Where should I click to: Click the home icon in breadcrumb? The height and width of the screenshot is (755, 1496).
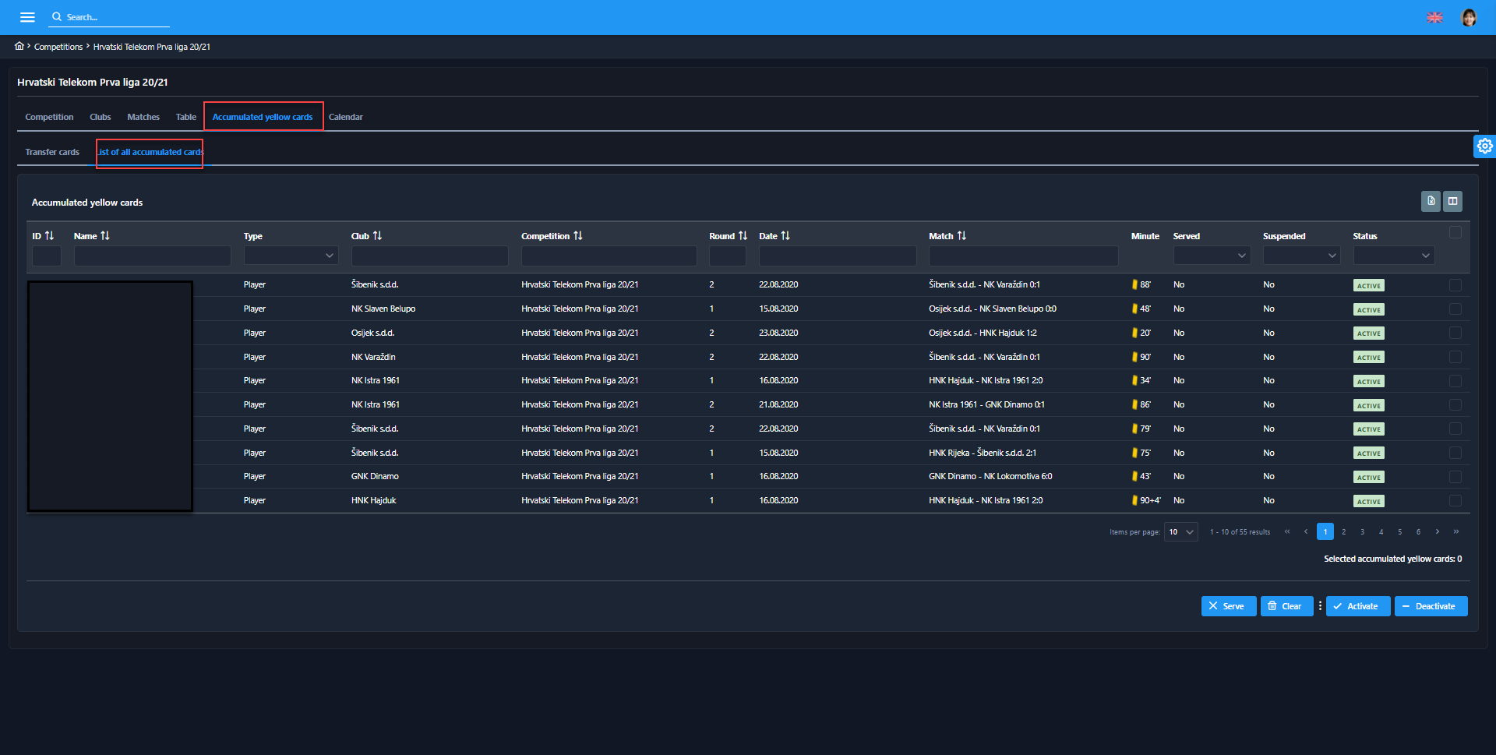coord(19,46)
